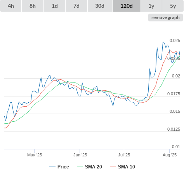Switch chart to the 30d range

tap(100, 6)
